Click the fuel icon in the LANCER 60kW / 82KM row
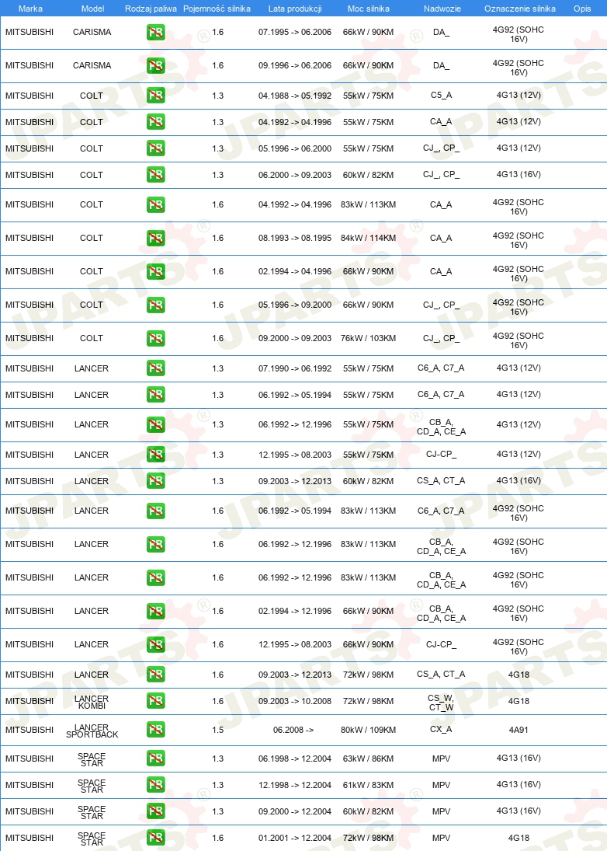Screen dimensions: 607x851 coord(155,481)
